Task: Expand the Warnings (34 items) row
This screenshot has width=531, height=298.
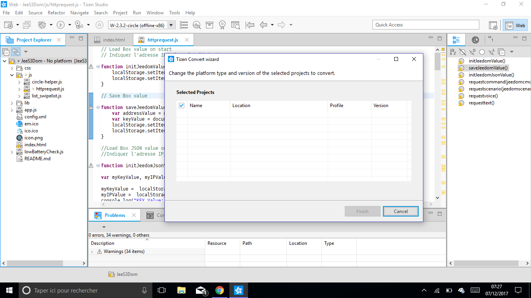Action: point(92,252)
